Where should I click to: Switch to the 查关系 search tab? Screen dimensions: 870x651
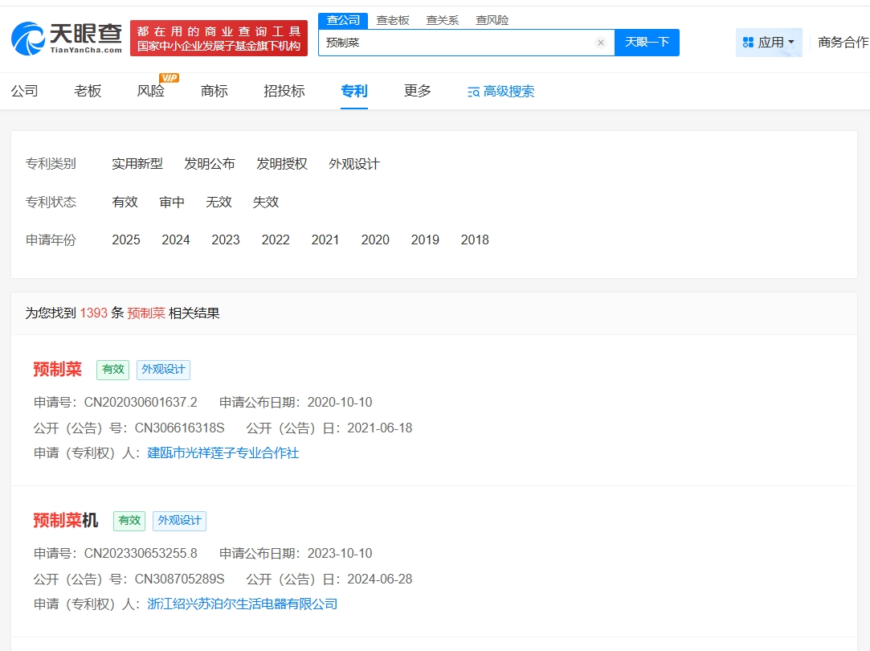coord(442,20)
